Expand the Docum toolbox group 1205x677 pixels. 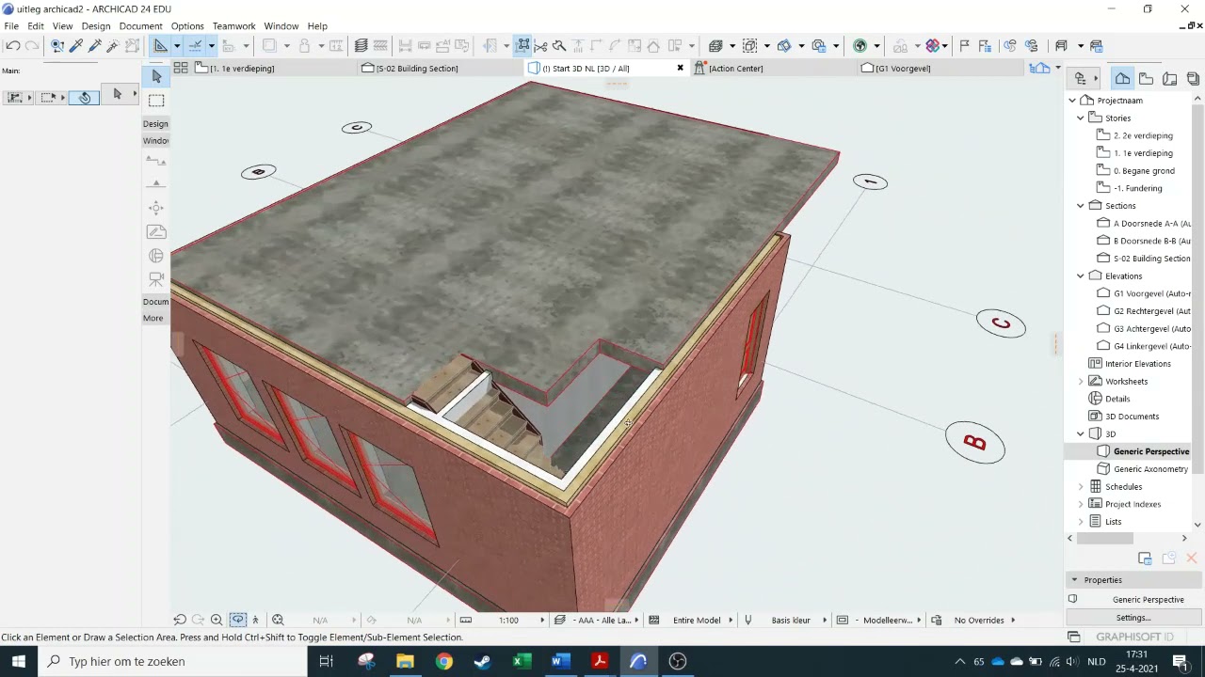[155, 301]
